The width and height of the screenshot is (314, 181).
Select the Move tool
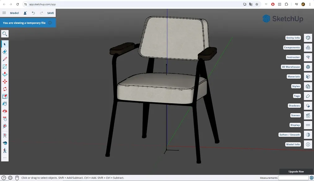click(x=5, y=81)
